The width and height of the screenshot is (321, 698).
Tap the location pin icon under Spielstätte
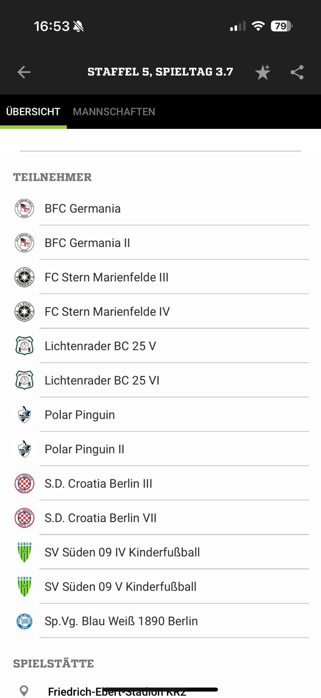pyautogui.click(x=24, y=691)
